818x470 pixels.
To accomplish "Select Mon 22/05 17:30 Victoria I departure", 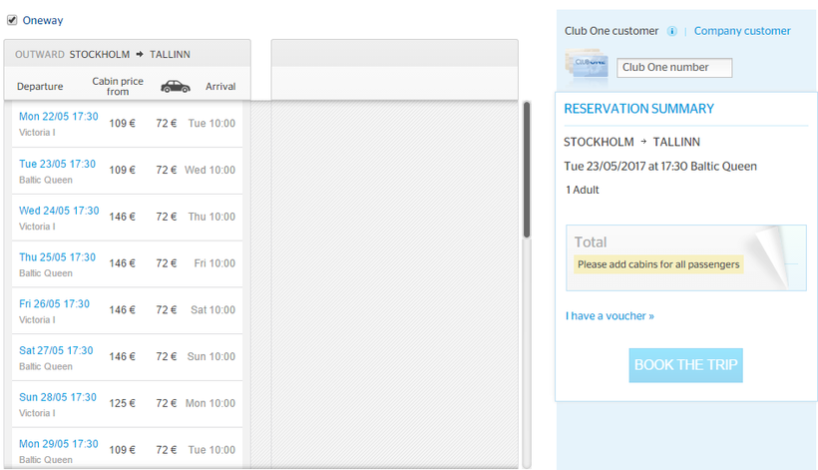I will [x=58, y=117].
